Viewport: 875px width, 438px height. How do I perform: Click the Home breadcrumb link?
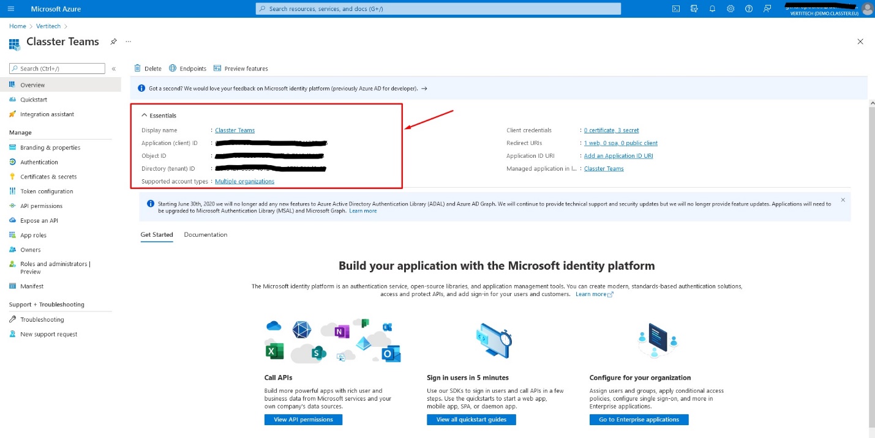pos(18,26)
